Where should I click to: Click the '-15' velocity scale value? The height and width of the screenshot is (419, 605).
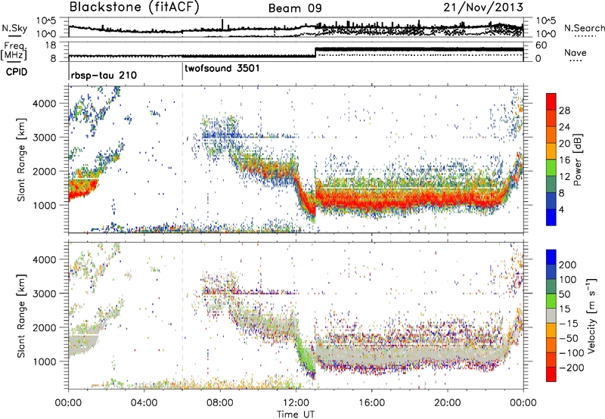coord(569,323)
